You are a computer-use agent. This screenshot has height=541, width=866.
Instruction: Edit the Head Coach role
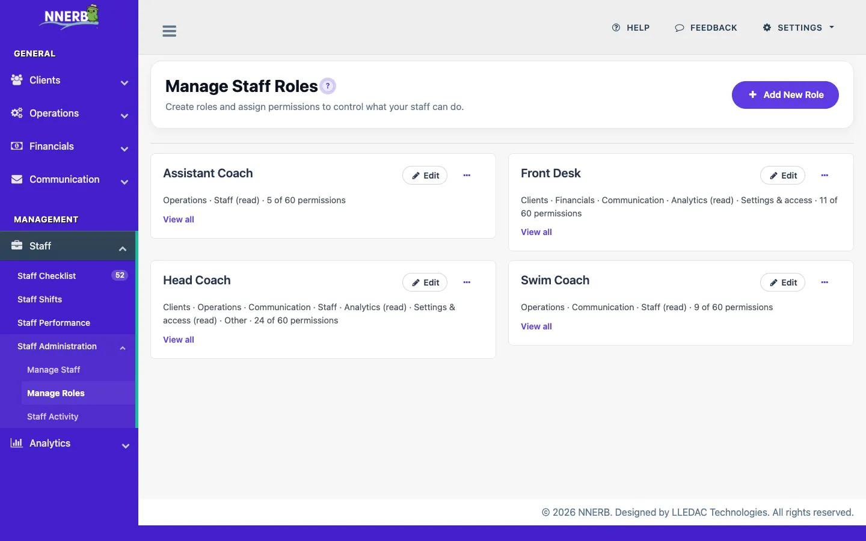pos(425,283)
